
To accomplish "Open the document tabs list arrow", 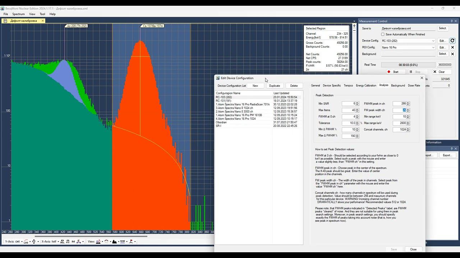I will (x=354, y=21).
